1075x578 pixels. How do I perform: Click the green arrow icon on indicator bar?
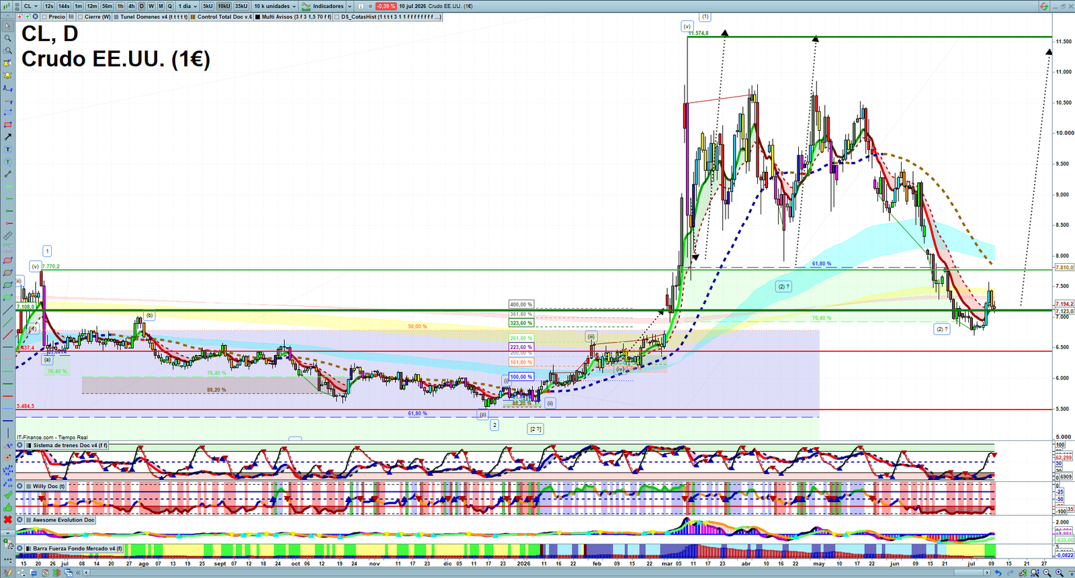pos(28,17)
